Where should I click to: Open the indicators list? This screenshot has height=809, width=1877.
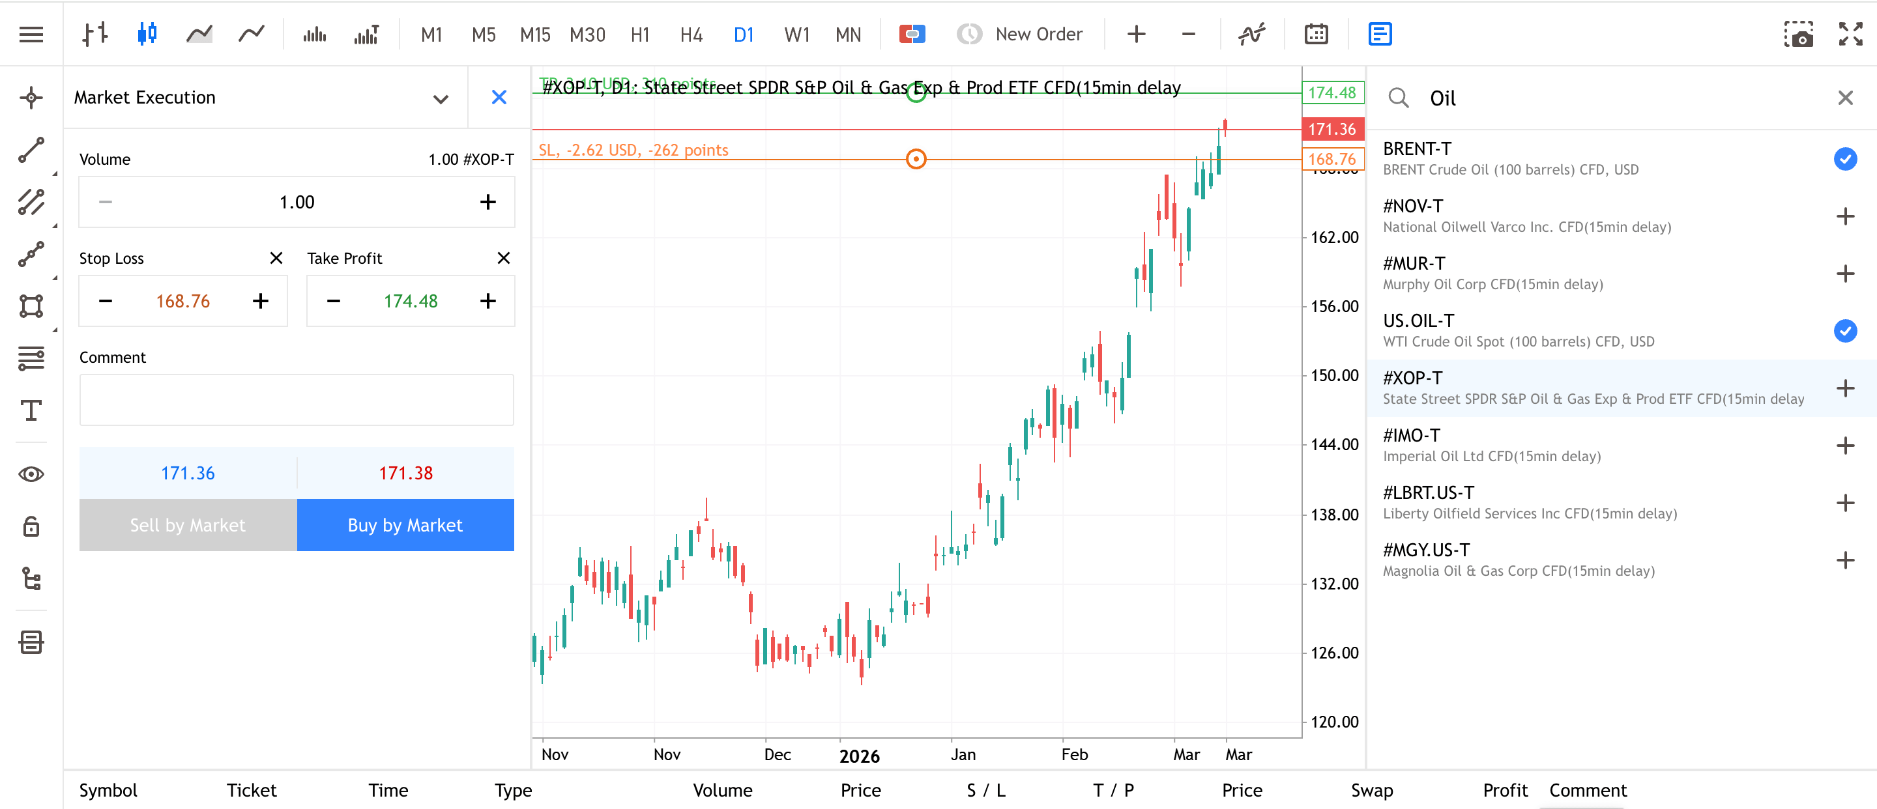[x=1252, y=35]
